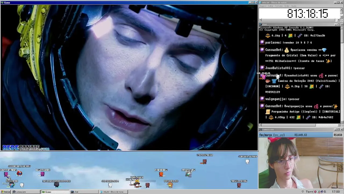Click "Camisa da Seleção 2002 (Falsificada)" text
The image size is (344, 194).
point(307,81)
